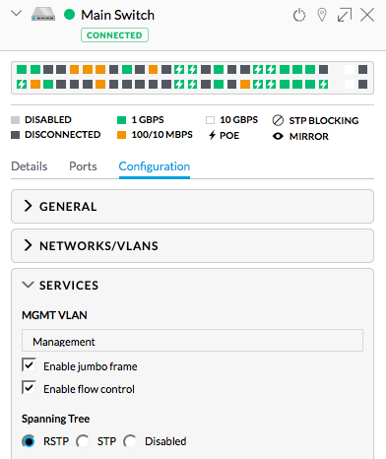
Task: Select the bottom far-right disconnected SFP port
Action: point(362,85)
